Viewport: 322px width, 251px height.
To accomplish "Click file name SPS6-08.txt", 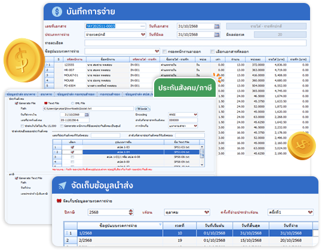I will pos(182,157).
